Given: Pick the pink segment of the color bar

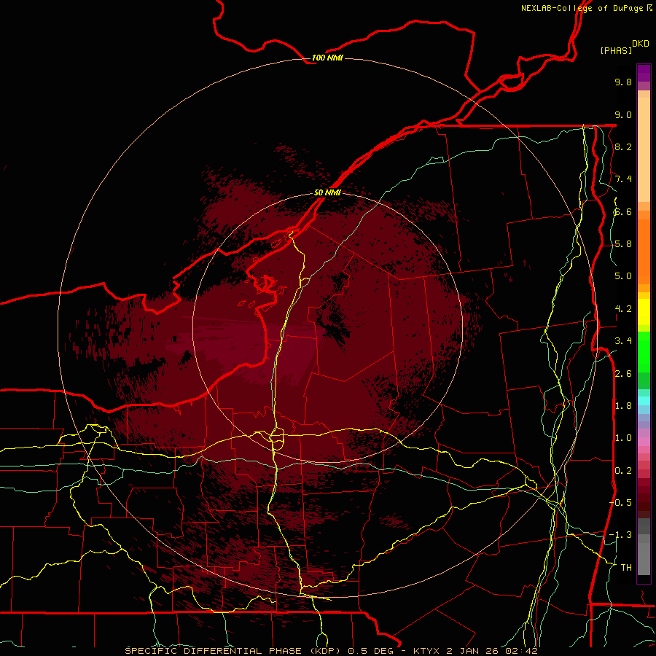Looking at the screenshot, I should tap(644, 442).
